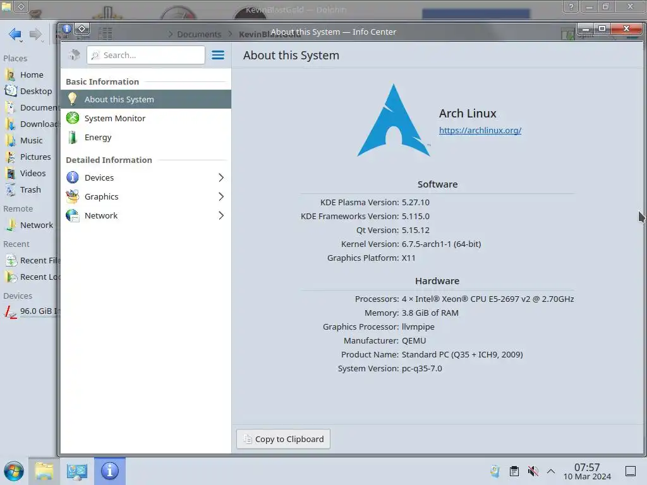Open the Devices category
The image size is (647, 485).
click(146, 177)
